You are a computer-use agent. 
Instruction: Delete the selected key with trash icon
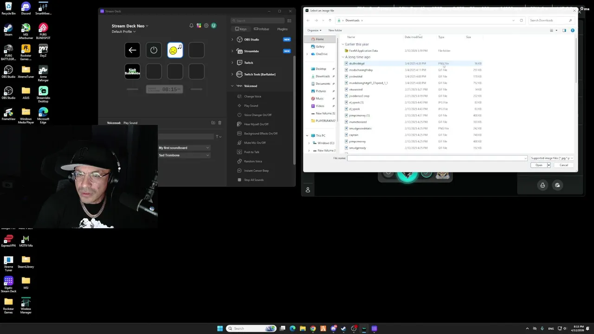220,123
